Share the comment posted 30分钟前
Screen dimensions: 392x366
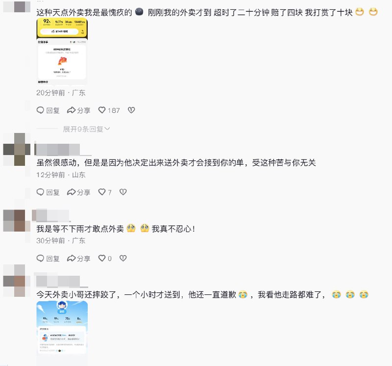(78, 258)
